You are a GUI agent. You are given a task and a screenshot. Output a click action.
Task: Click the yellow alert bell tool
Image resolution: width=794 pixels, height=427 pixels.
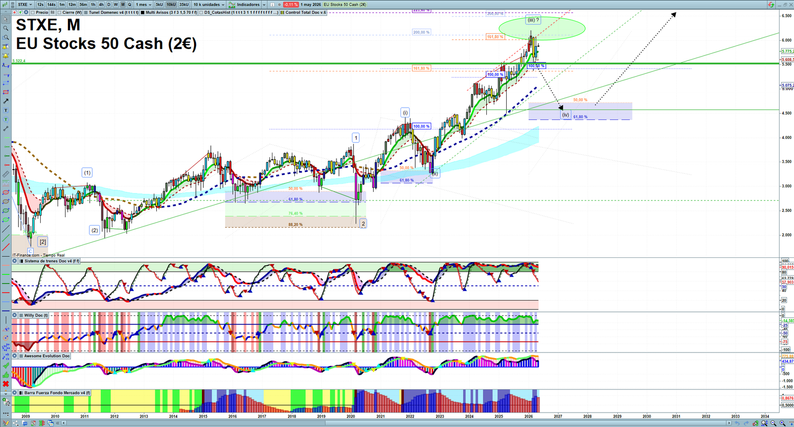(x=5, y=56)
